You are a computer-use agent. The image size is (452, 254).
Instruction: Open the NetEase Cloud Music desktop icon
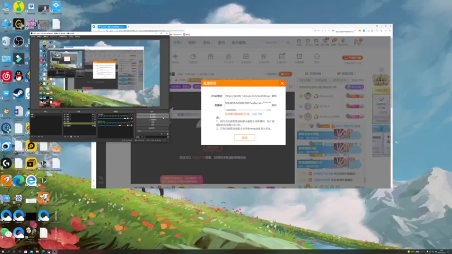tap(6, 77)
